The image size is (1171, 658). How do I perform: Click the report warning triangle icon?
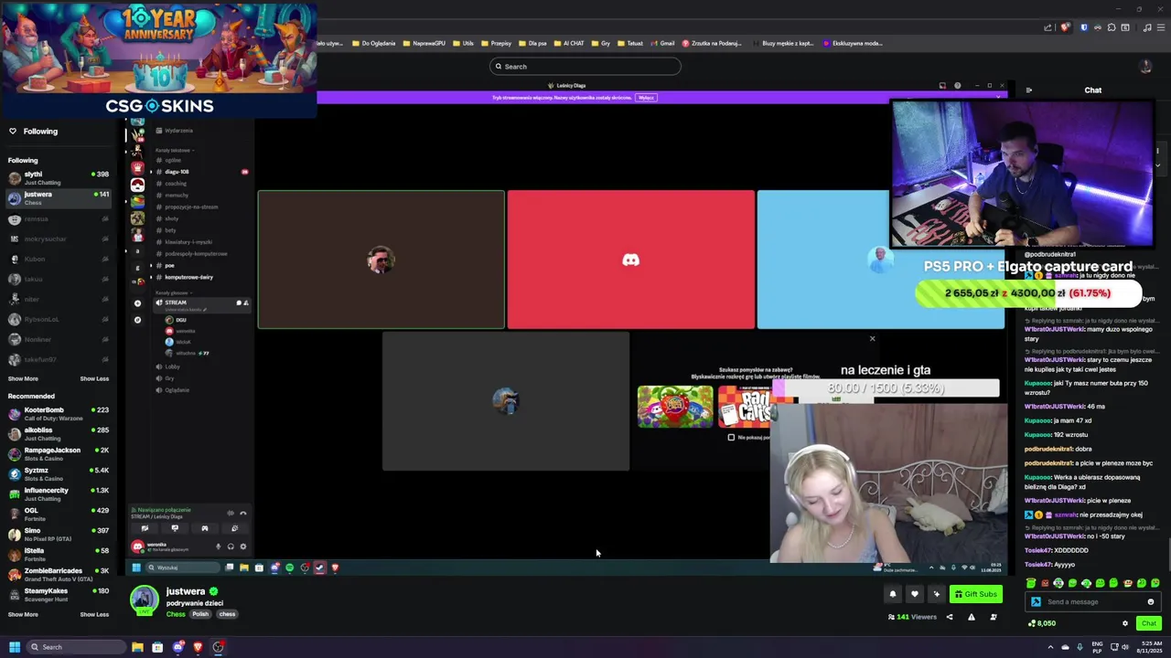point(972,617)
